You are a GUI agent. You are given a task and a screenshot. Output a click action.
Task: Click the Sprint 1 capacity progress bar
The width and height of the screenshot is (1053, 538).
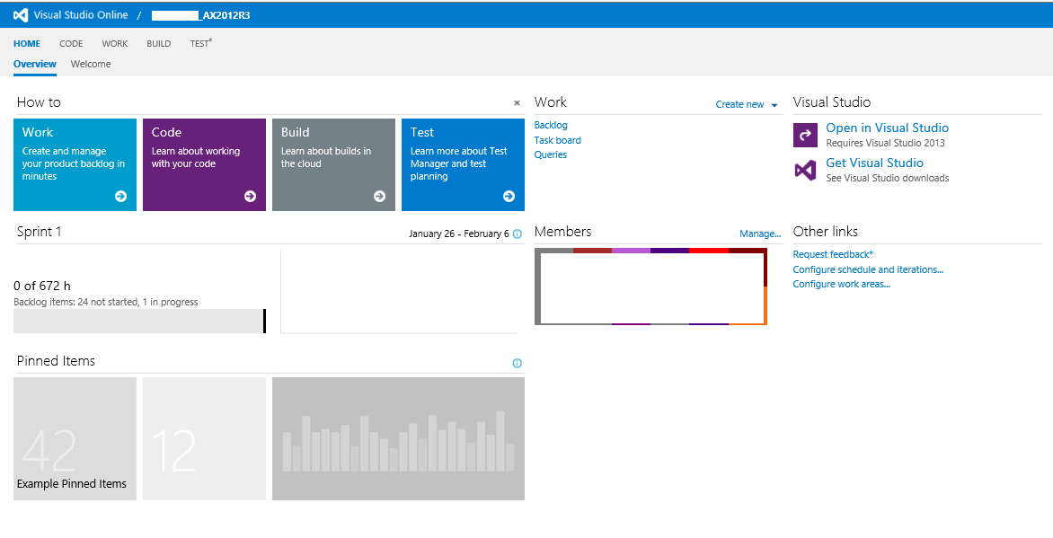(x=139, y=321)
